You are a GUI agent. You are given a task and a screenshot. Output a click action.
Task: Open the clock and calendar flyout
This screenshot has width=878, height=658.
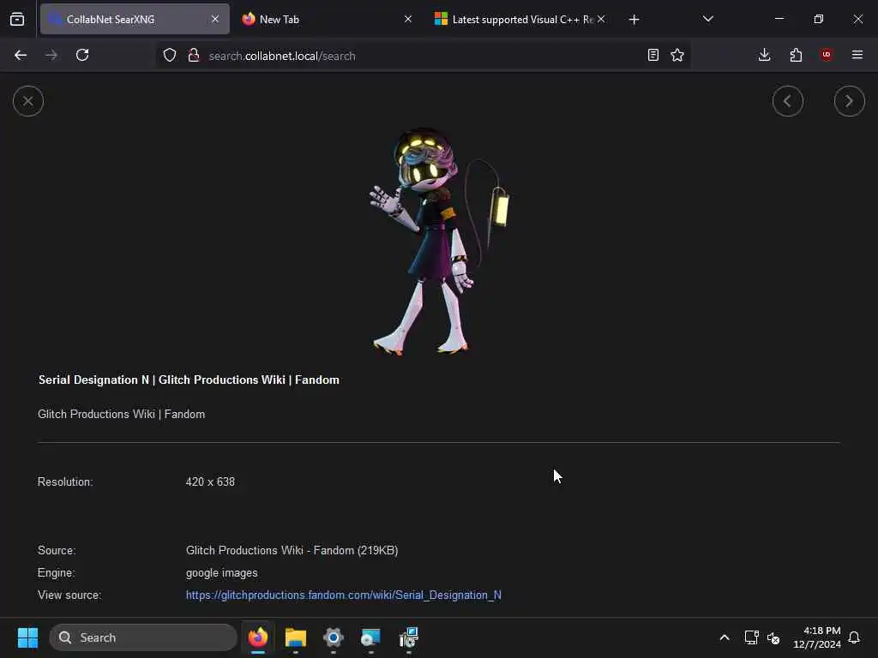816,637
